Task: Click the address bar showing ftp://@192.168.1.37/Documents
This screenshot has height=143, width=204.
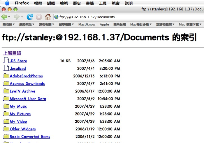Action: click(129, 17)
